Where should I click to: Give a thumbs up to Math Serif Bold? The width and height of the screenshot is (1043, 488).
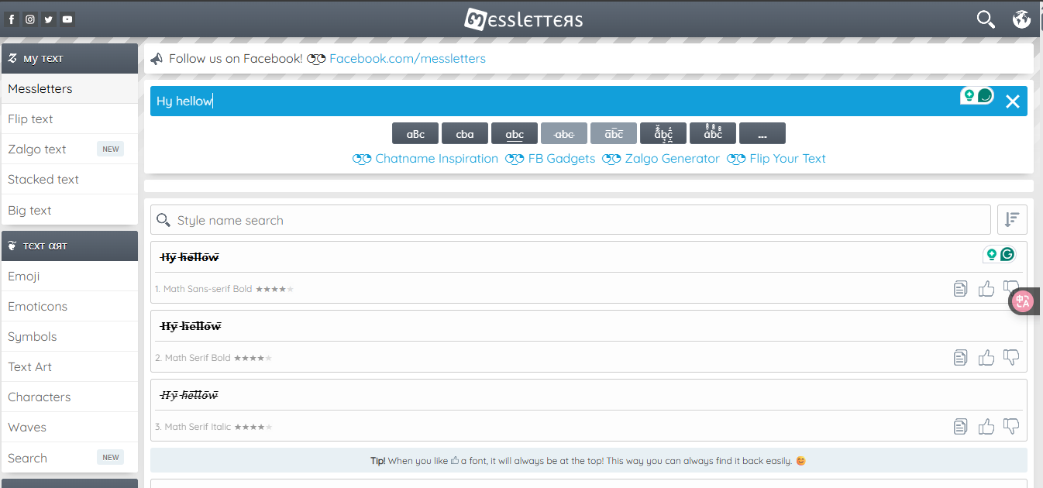click(986, 357)
